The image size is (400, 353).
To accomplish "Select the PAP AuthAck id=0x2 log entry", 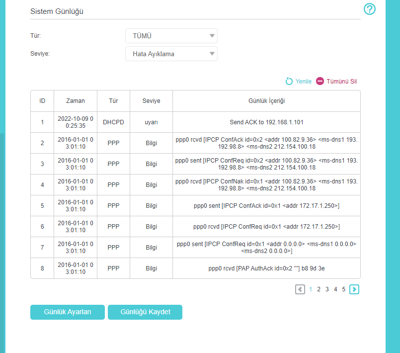I will coord(266,268).
